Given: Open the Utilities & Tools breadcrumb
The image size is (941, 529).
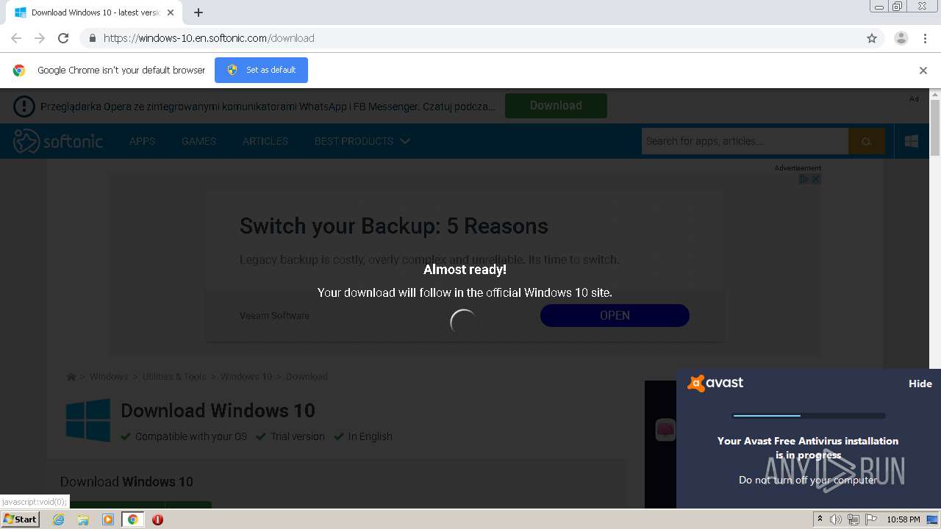Looking at the screenshot, I should click(x=174, y=377).
